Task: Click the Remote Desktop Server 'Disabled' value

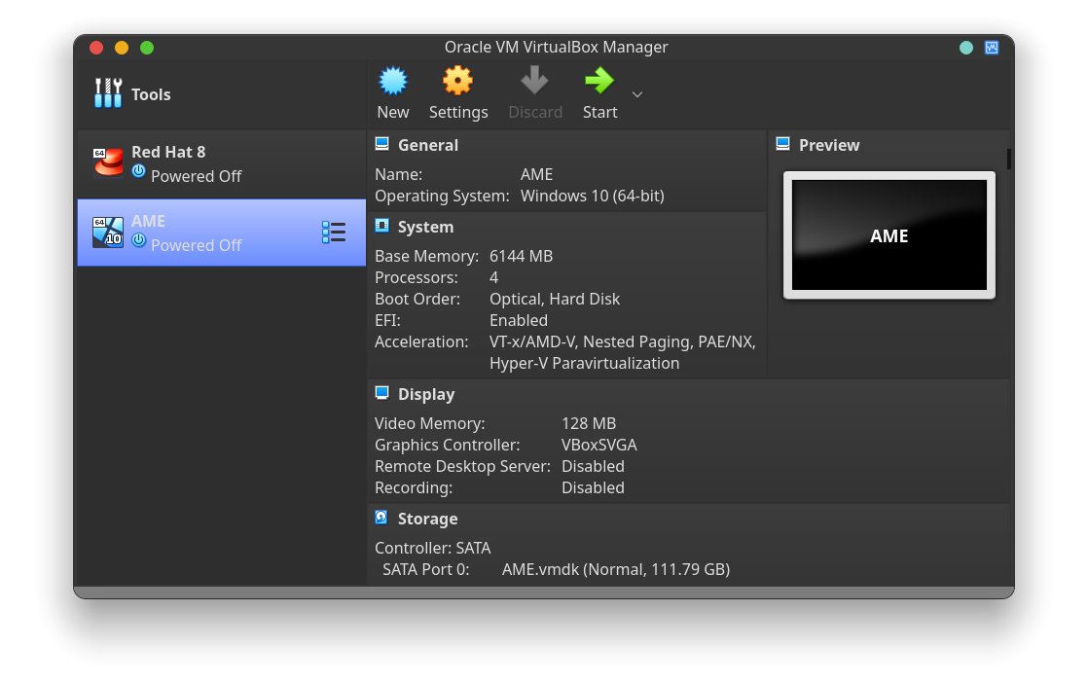Action: (593, 466)
